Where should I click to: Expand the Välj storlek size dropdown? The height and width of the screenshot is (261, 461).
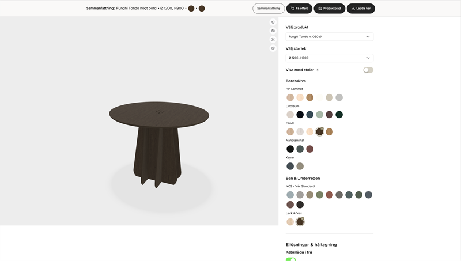pyautogui.click(x=329, y=58)
